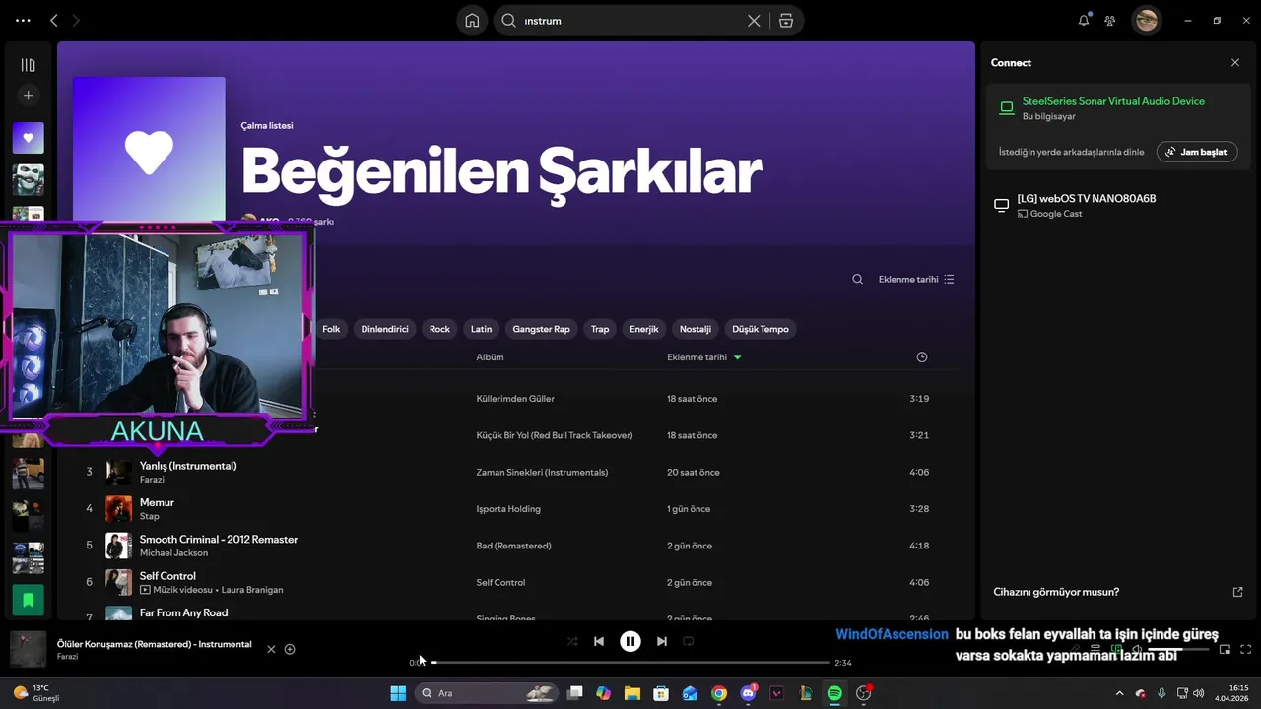Screen dimensions: 1261x709
Task: Play the track Memur
Action: click(157, 502)
